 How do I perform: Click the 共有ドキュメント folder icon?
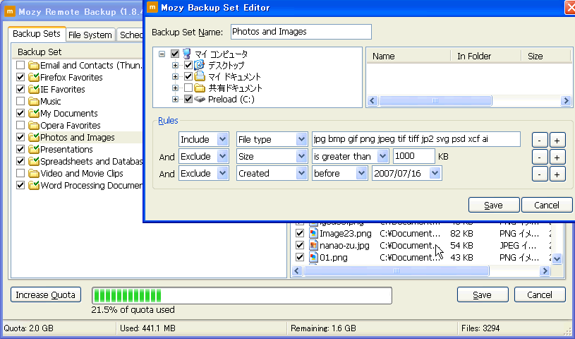click(x=200, y=88)
